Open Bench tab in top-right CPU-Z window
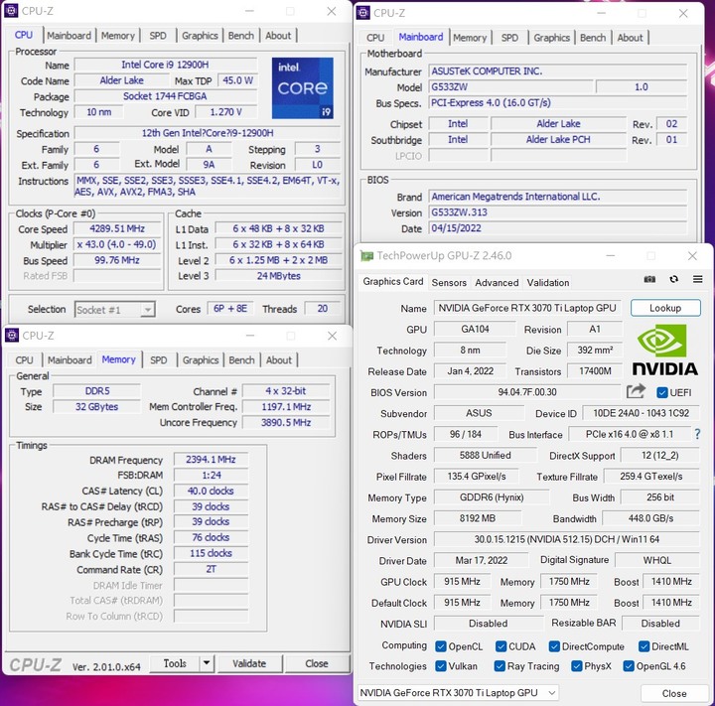The width and height of the screenshot is (715, 706). [593, 38]
